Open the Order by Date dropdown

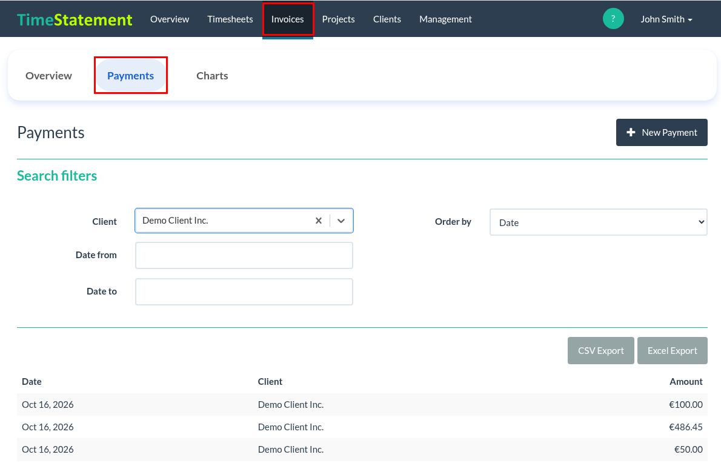598,222
